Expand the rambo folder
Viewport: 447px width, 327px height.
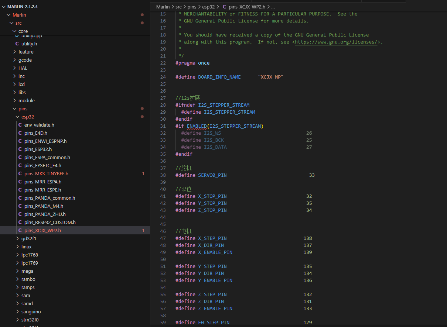coord(18,279)
